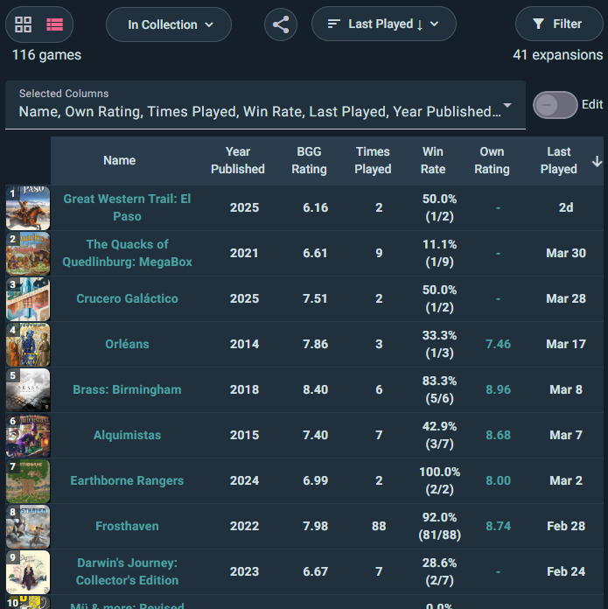
Task: Click Orléans cover thumbnail
Action: pos(28,345)
